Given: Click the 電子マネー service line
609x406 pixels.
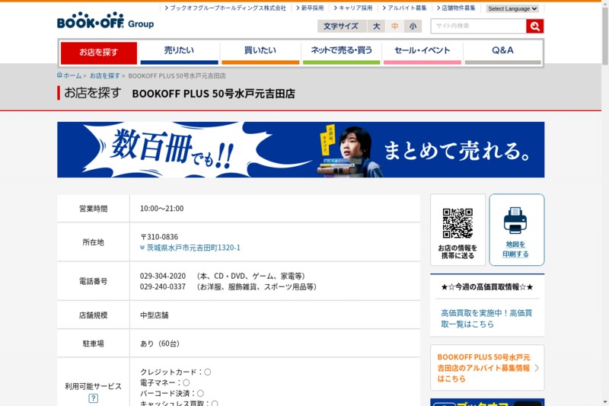Looking at the screenshot, I should (164, 382).
